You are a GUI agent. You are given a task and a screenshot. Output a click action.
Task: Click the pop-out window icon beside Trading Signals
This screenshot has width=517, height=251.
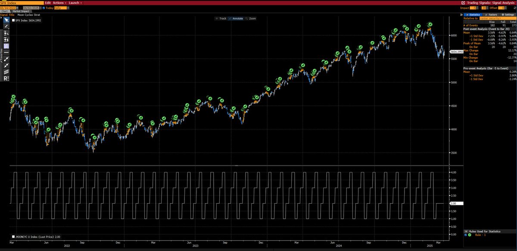point(463,3)
